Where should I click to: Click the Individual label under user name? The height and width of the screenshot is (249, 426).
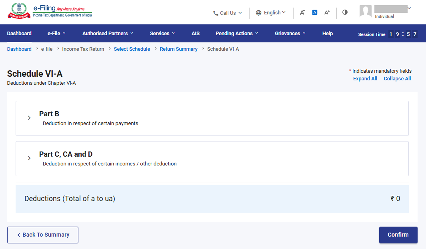[x=384, y=16]
